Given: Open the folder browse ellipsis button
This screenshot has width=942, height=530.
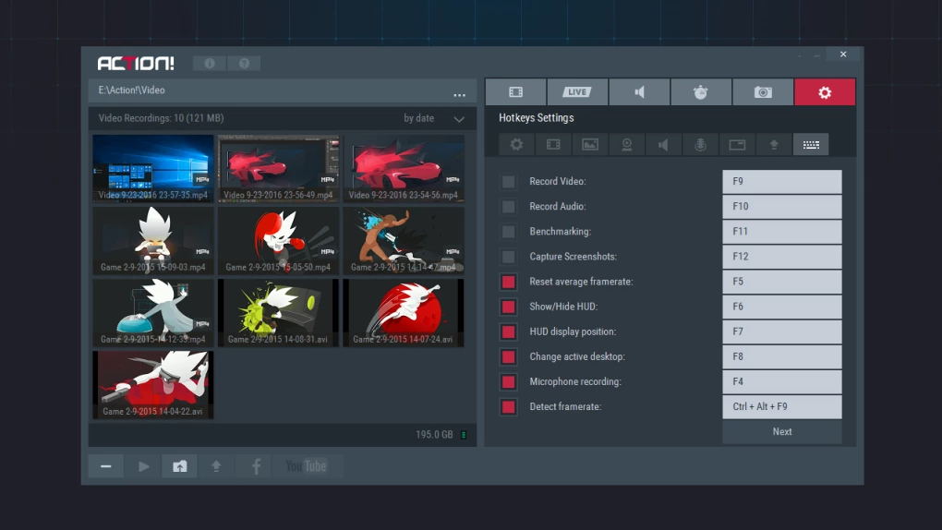Looking at the screenshot, I should click(x=459, y=94).
